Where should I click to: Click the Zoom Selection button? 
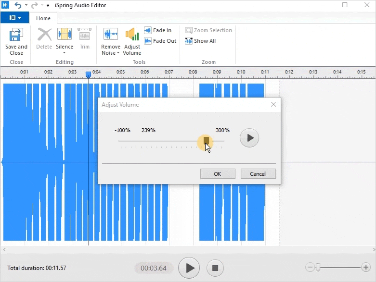coord(208,30)
